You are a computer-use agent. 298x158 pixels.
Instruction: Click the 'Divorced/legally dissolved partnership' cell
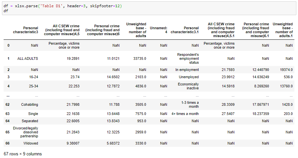tap(26, 132)
